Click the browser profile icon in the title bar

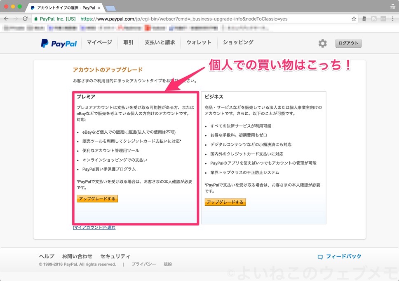[x=392, y=6]
